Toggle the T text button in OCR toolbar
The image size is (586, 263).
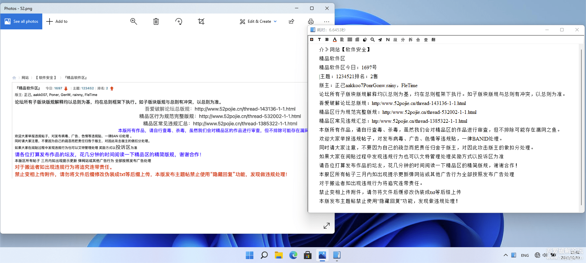319,40
